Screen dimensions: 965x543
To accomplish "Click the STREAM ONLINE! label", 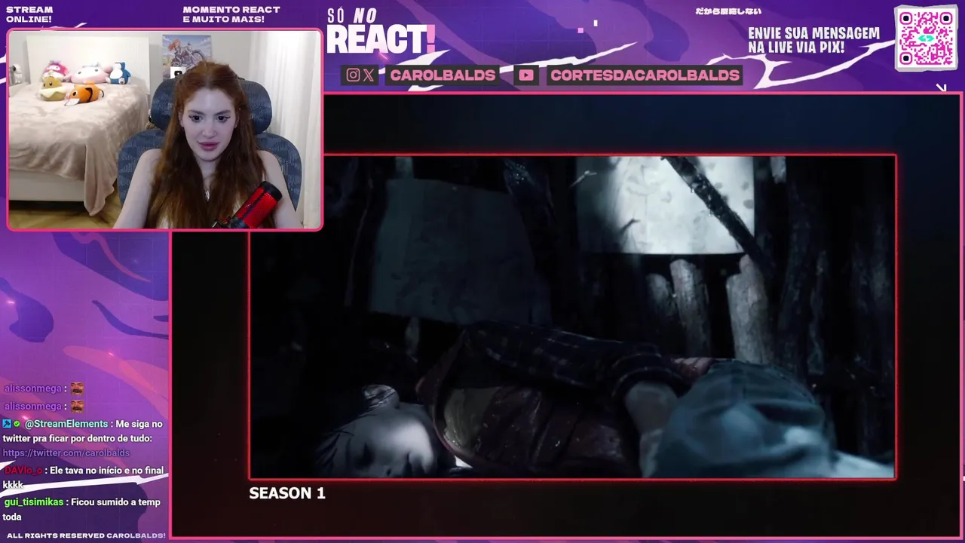I will [29, 14].
